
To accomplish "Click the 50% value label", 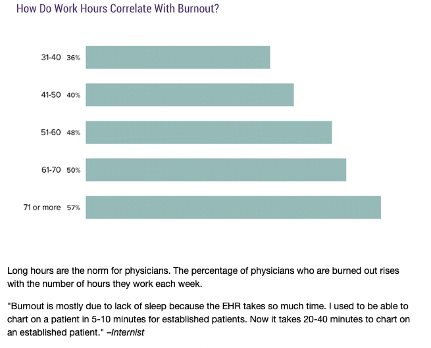I will 74,170.
